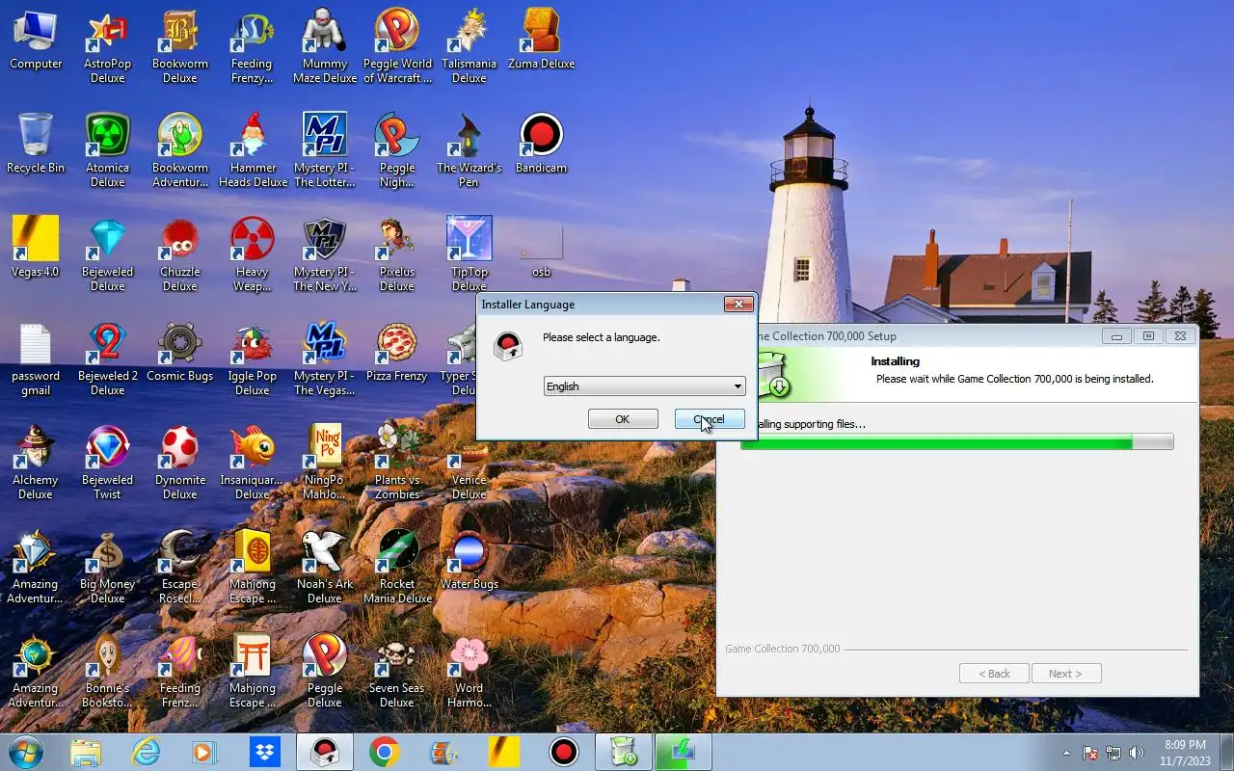Select Talismania Deluxe shortcut

point(469,47)
